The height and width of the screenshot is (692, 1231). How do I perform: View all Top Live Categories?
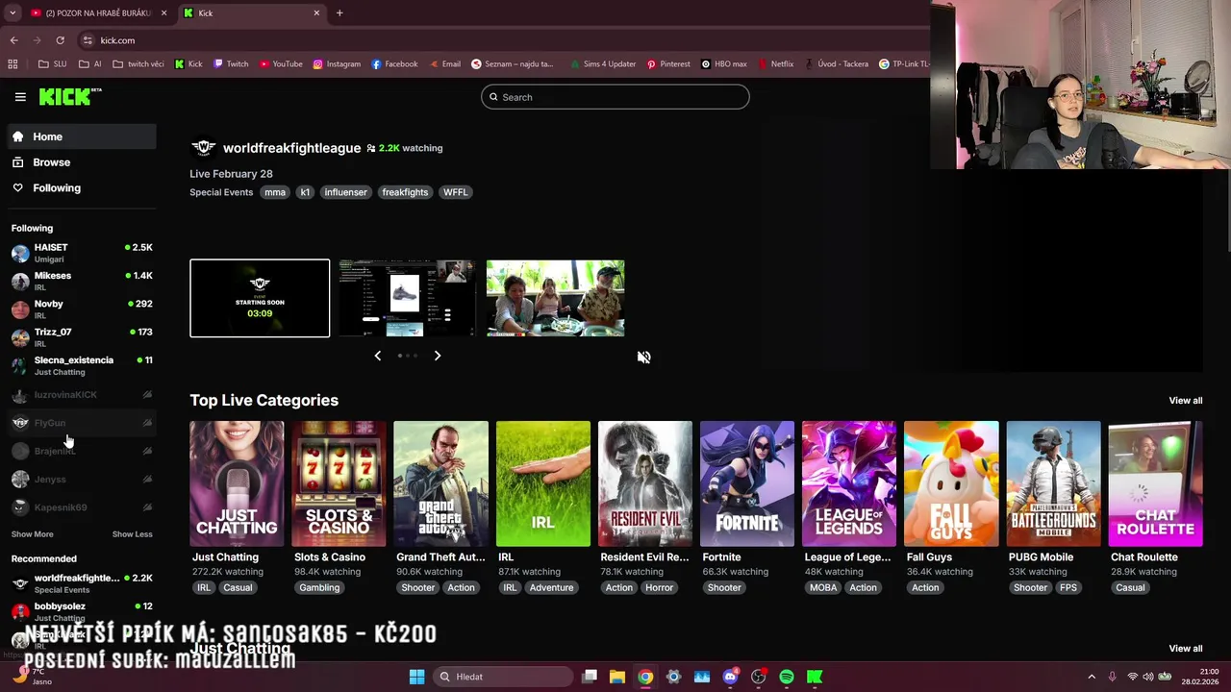[1185, 401]
